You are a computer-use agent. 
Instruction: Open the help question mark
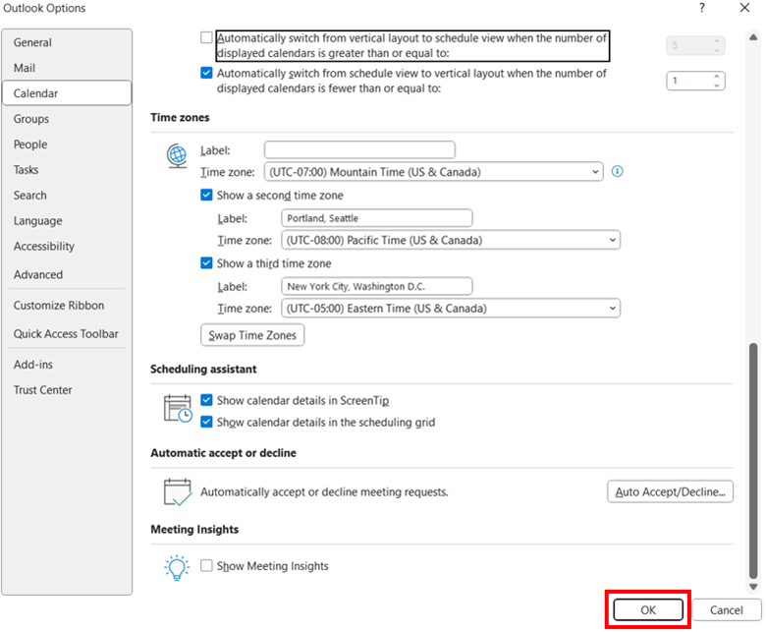coord(702,8)
